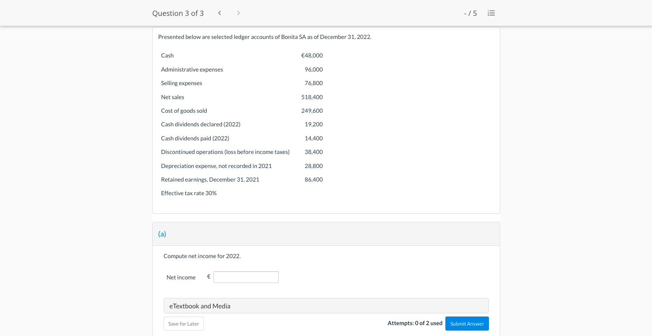Select the "Question 3 of 3" label
This screenshot has height=336, width=652.
coord(178,13)
